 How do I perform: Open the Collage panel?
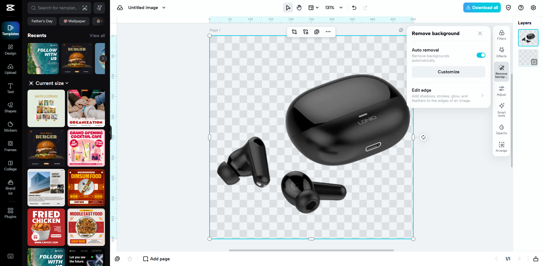coord(10,166)
